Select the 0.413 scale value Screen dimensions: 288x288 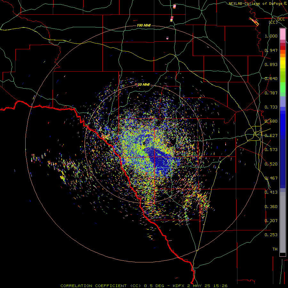click(x=271, y=192)
